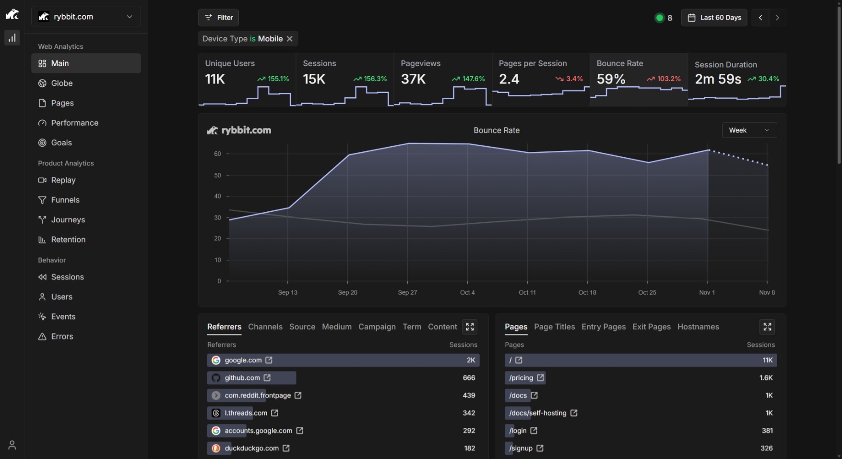Select the Session Duration metric card
The image size is (842, 459).
pos(736,79)
